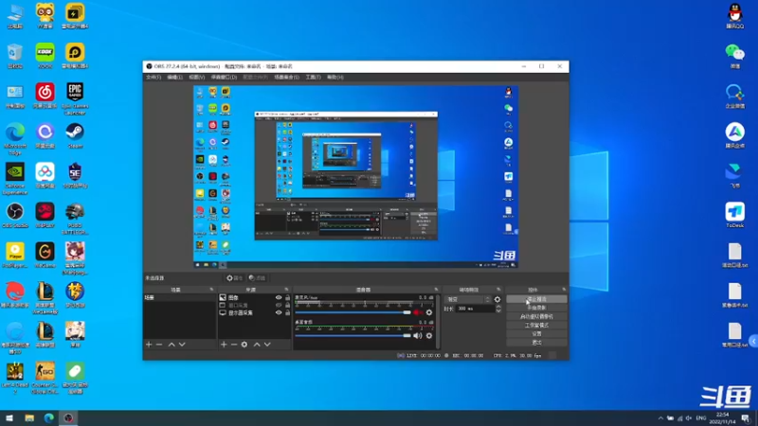
Task: Unmute the Mic/Aux channel via its red speaker
Action: (418, 312)
